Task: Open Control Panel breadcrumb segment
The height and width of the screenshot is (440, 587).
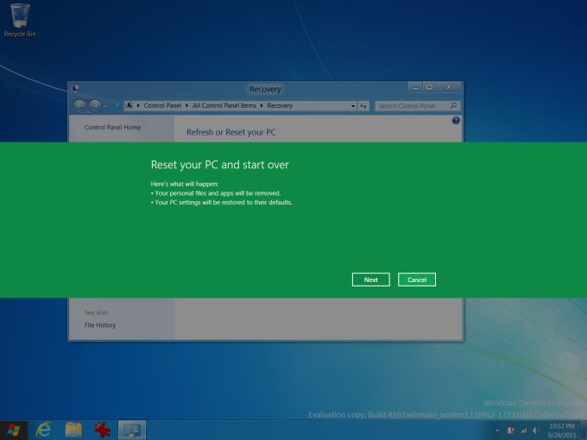Action: click(162, 106)
